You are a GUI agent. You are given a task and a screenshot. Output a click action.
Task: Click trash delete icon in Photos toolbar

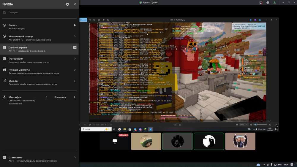(94, 20)
